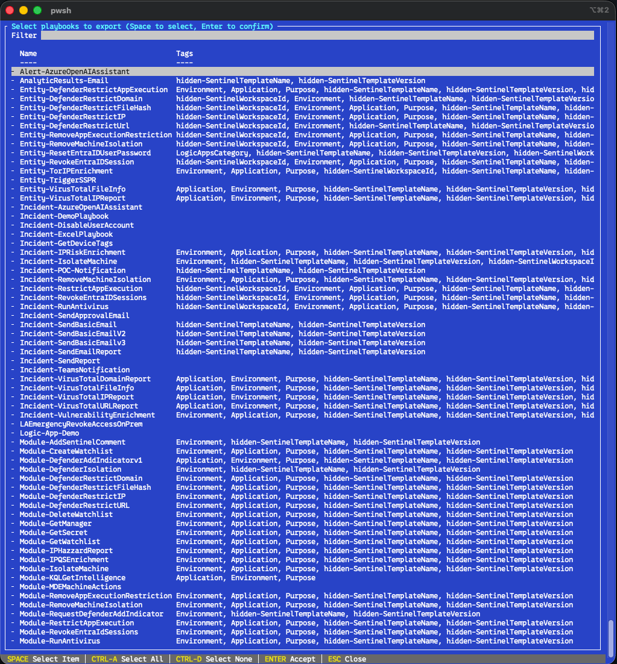Screen dimensions: 617x664
Task: Click the Tags column header
Action: (185, 54)
